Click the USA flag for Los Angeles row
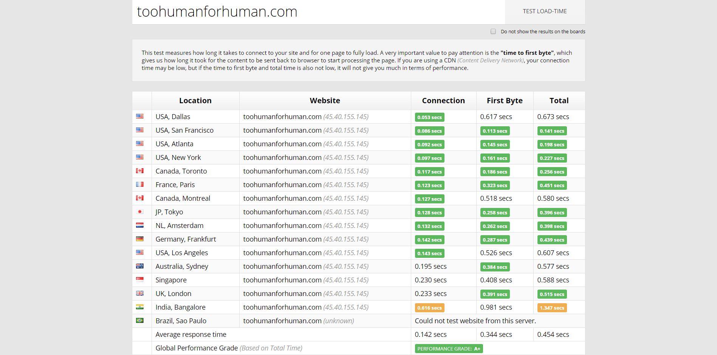717x355 pixels. tap(140, 253)
